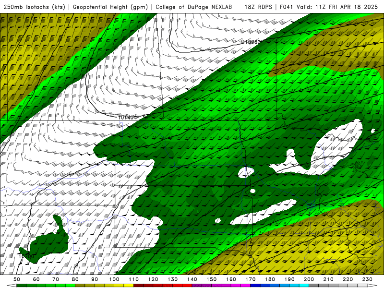Click the 70 knots legend label
The image size is (384, 288).
click(56, 279)
